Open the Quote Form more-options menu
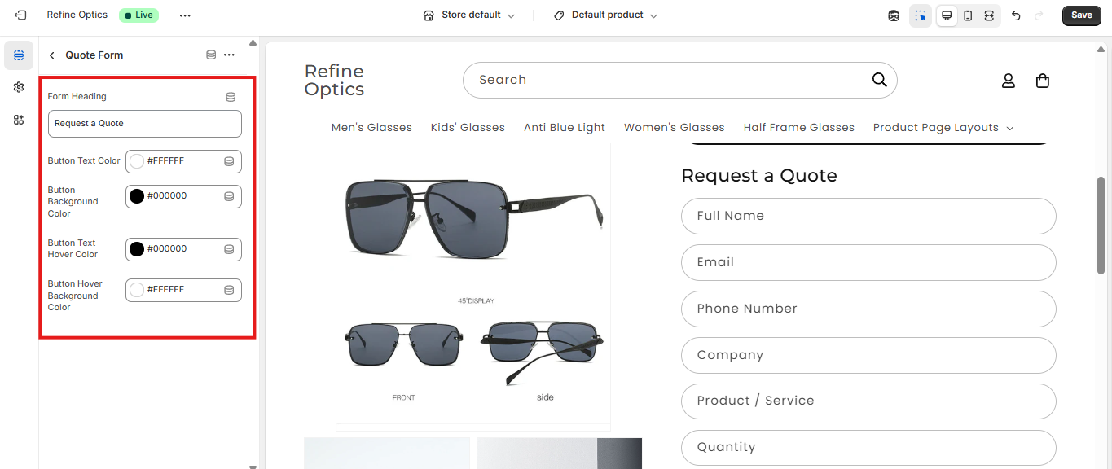This screenshot has height=469, width=1112. (x=229, y=55)
